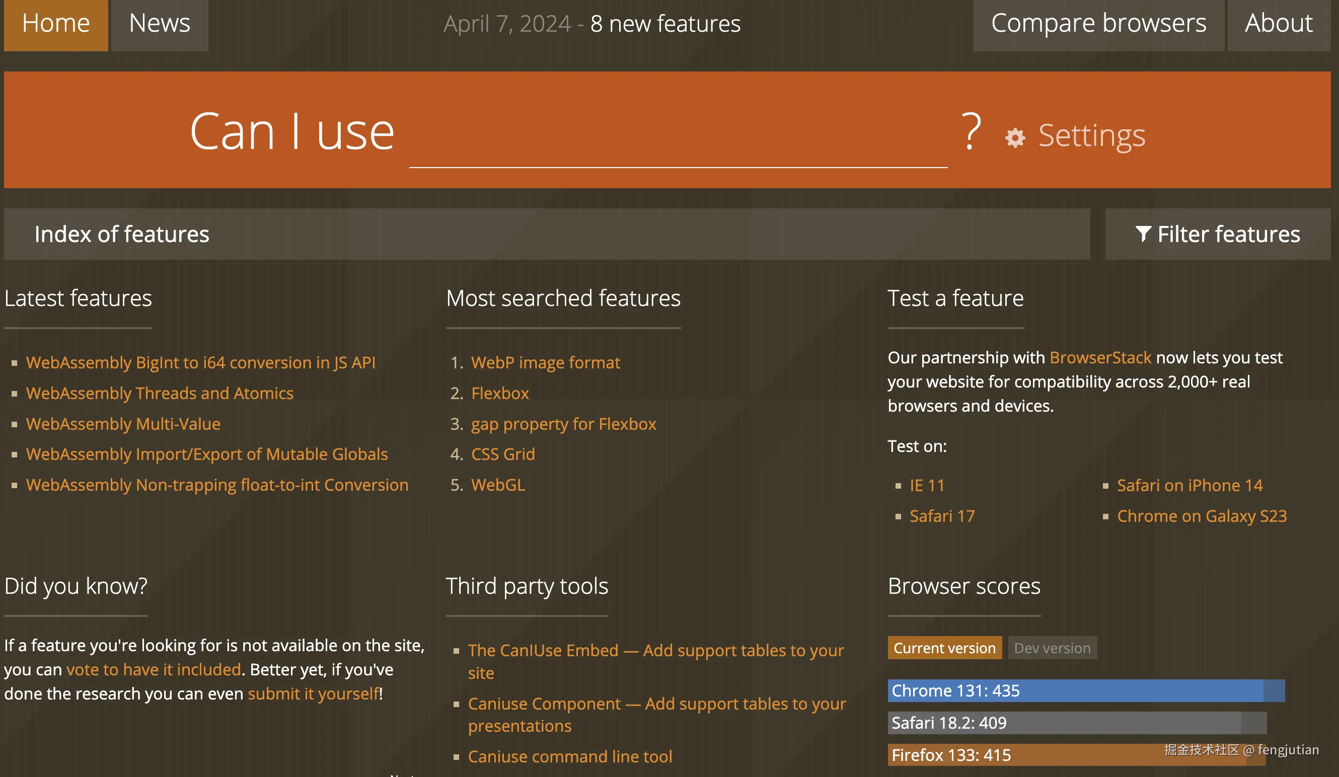Click the funnel icon in Filter features
1339x777 pixels.
click(x=1143, y=234)
